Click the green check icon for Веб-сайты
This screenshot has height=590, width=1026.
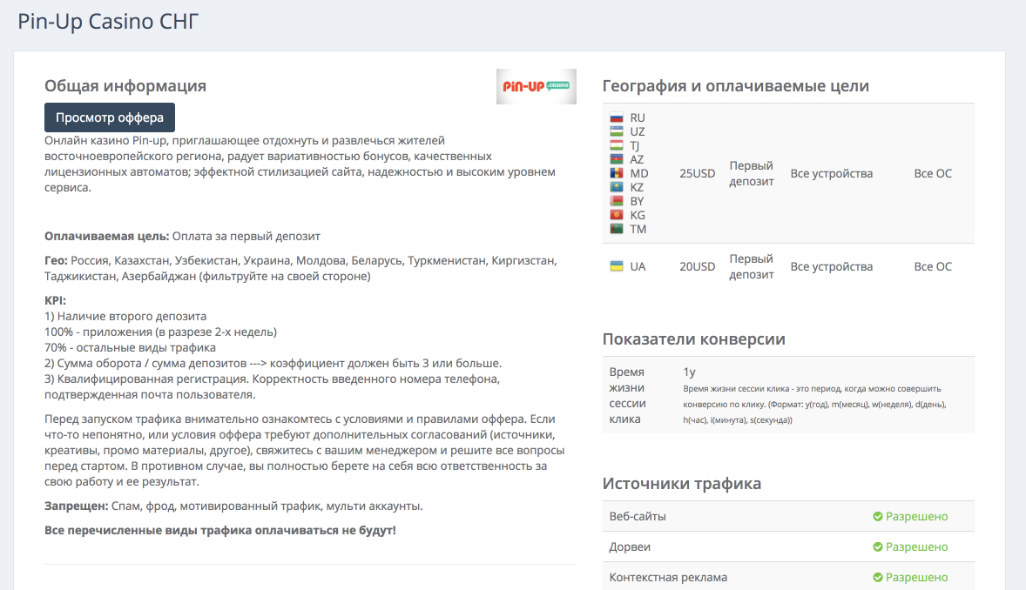point(878,517)
